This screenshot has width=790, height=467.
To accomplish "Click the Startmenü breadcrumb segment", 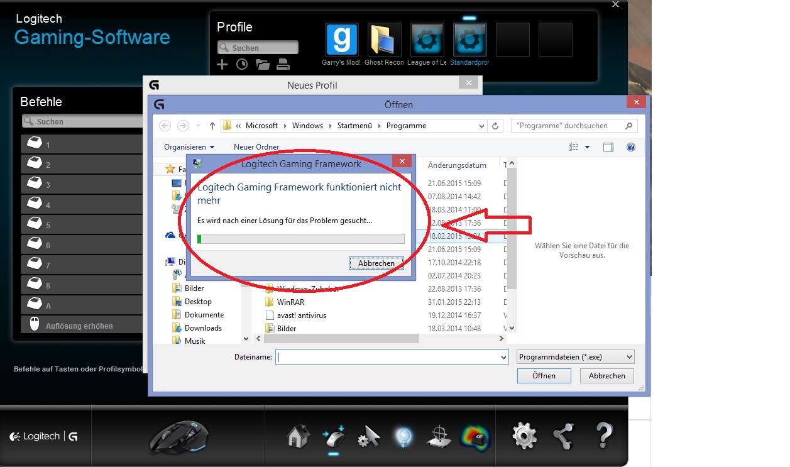I will tap(355, 126).
